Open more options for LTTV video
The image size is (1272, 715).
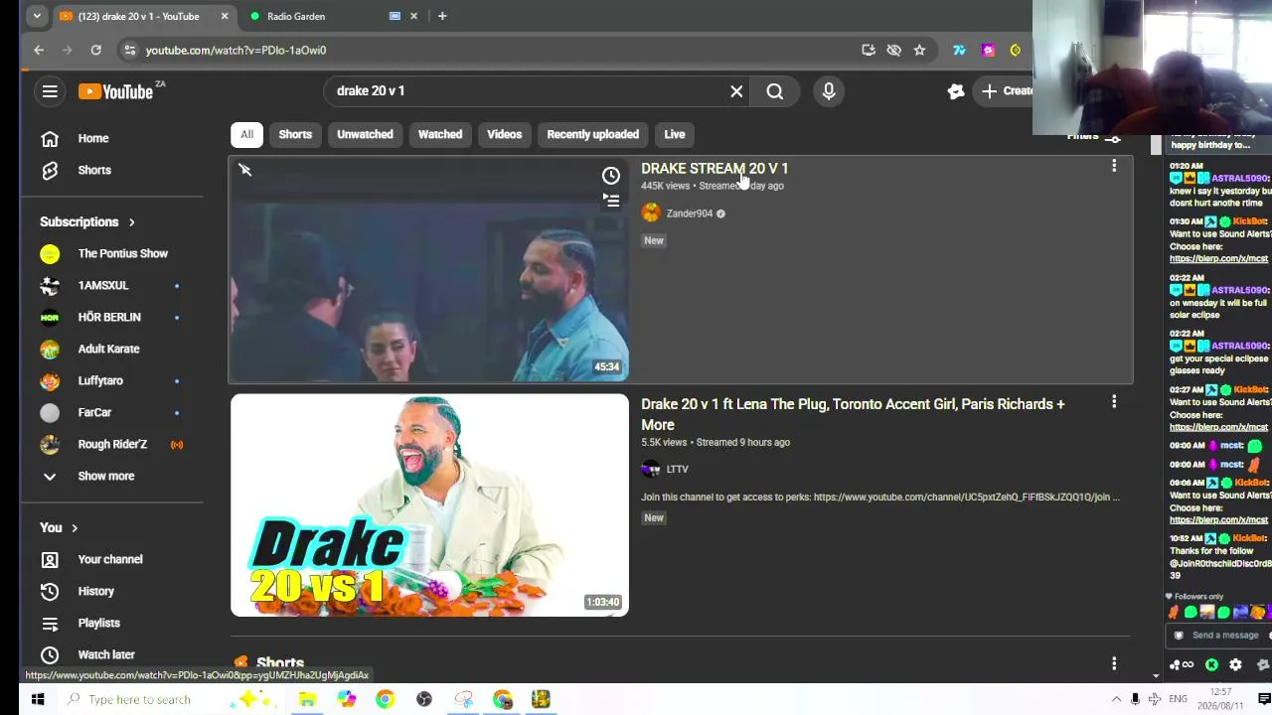pos(1114,402)
